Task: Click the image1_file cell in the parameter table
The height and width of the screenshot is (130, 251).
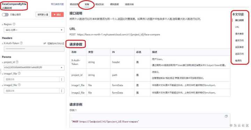Action: pyautogui.click(x=78, y=85)
